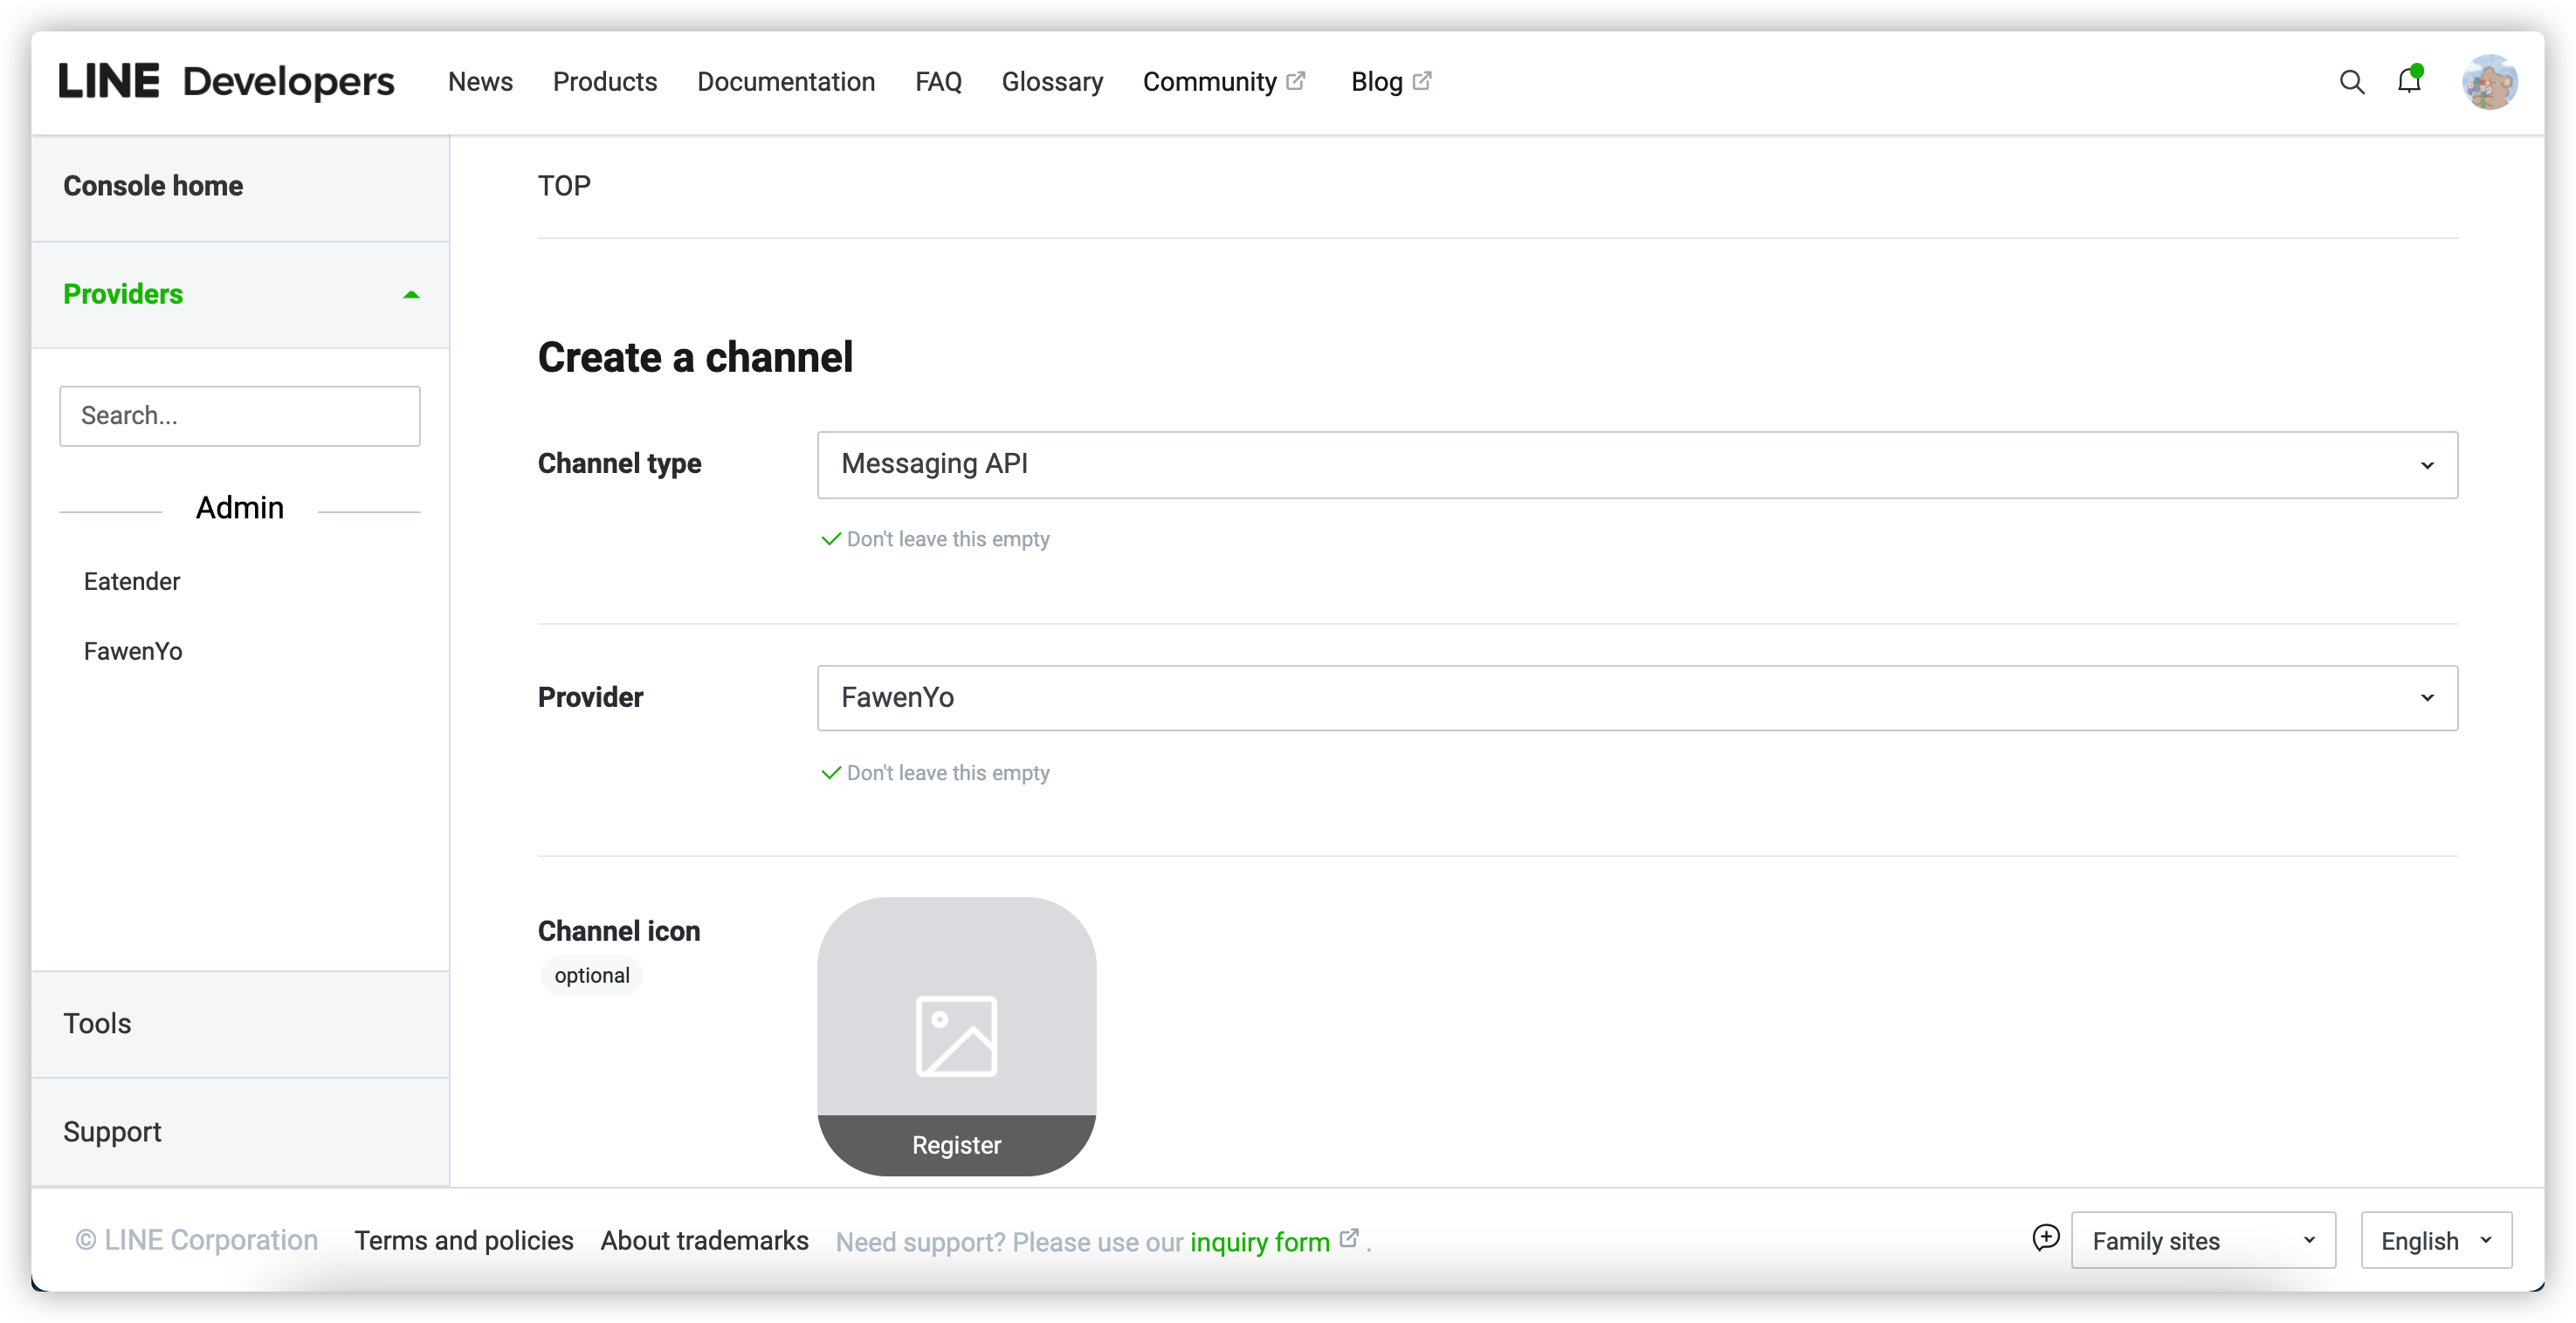
Task: Open the user profile avatar
Action: (x=2488, y=82)
